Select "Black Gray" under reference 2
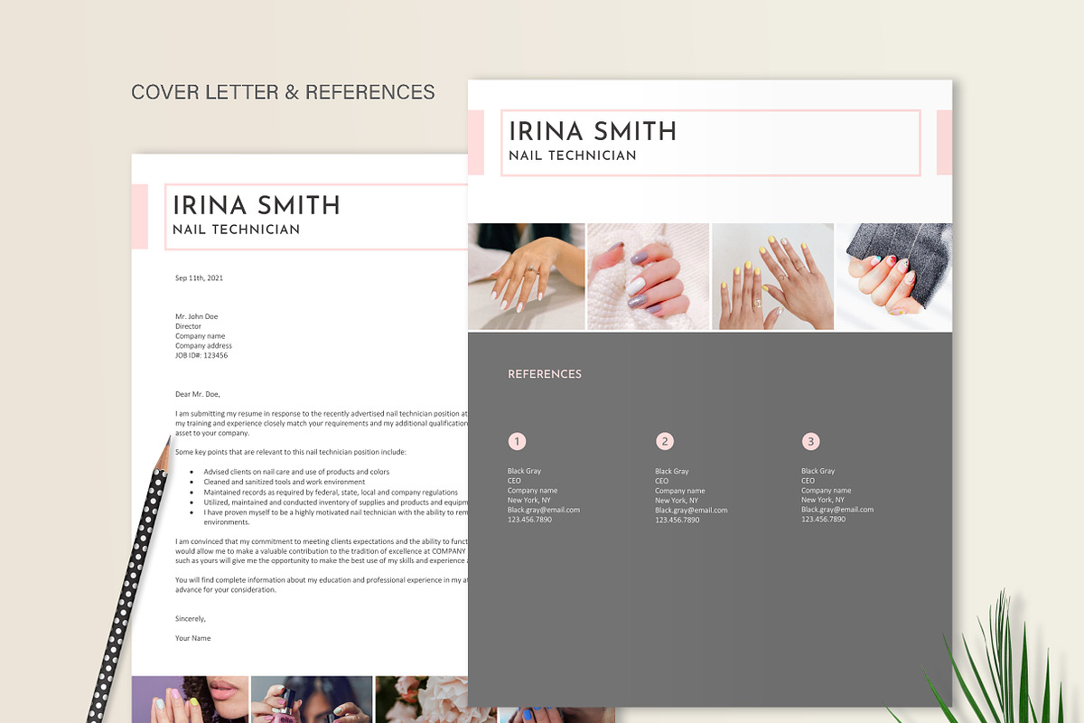The width and height of the screenshot is (1084, 723). pos(672,471)
